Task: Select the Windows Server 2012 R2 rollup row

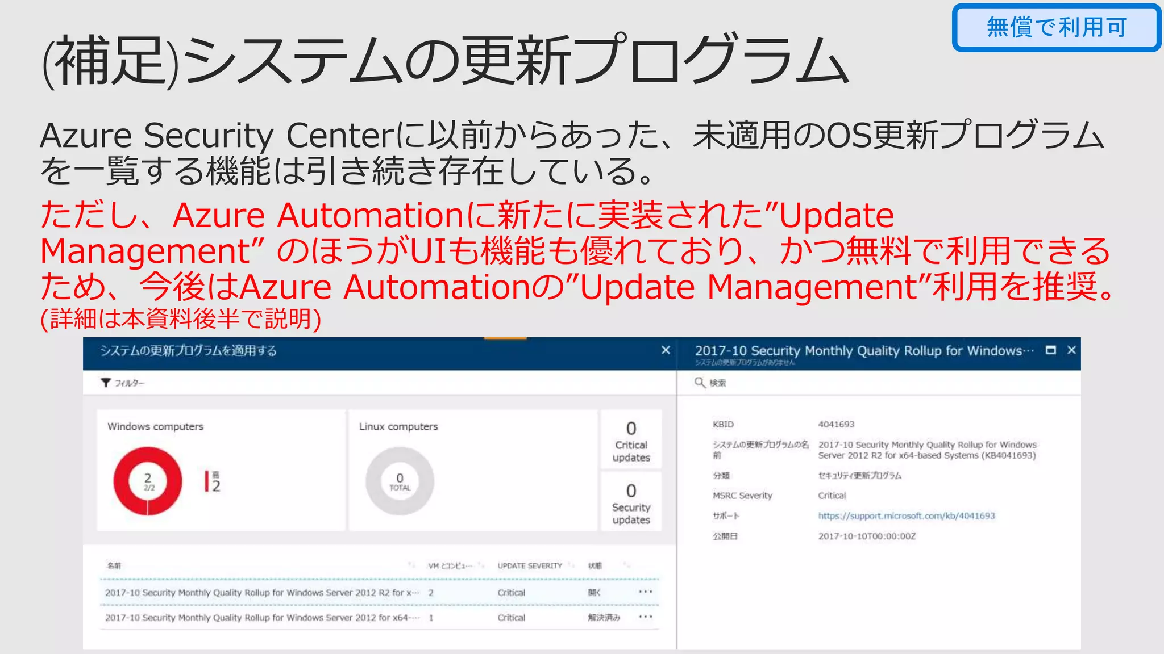Action: tap(379, 592)
